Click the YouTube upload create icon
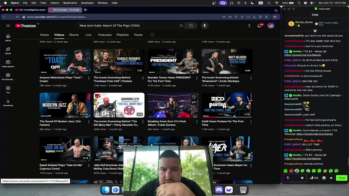The height and width of the screenshot is (196, 349). tap(249, 26)
